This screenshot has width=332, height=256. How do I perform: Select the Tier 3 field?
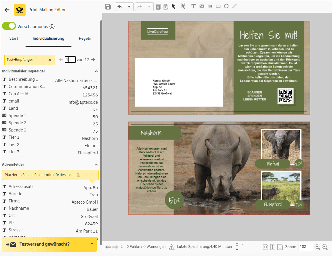(x=50, y=152)
